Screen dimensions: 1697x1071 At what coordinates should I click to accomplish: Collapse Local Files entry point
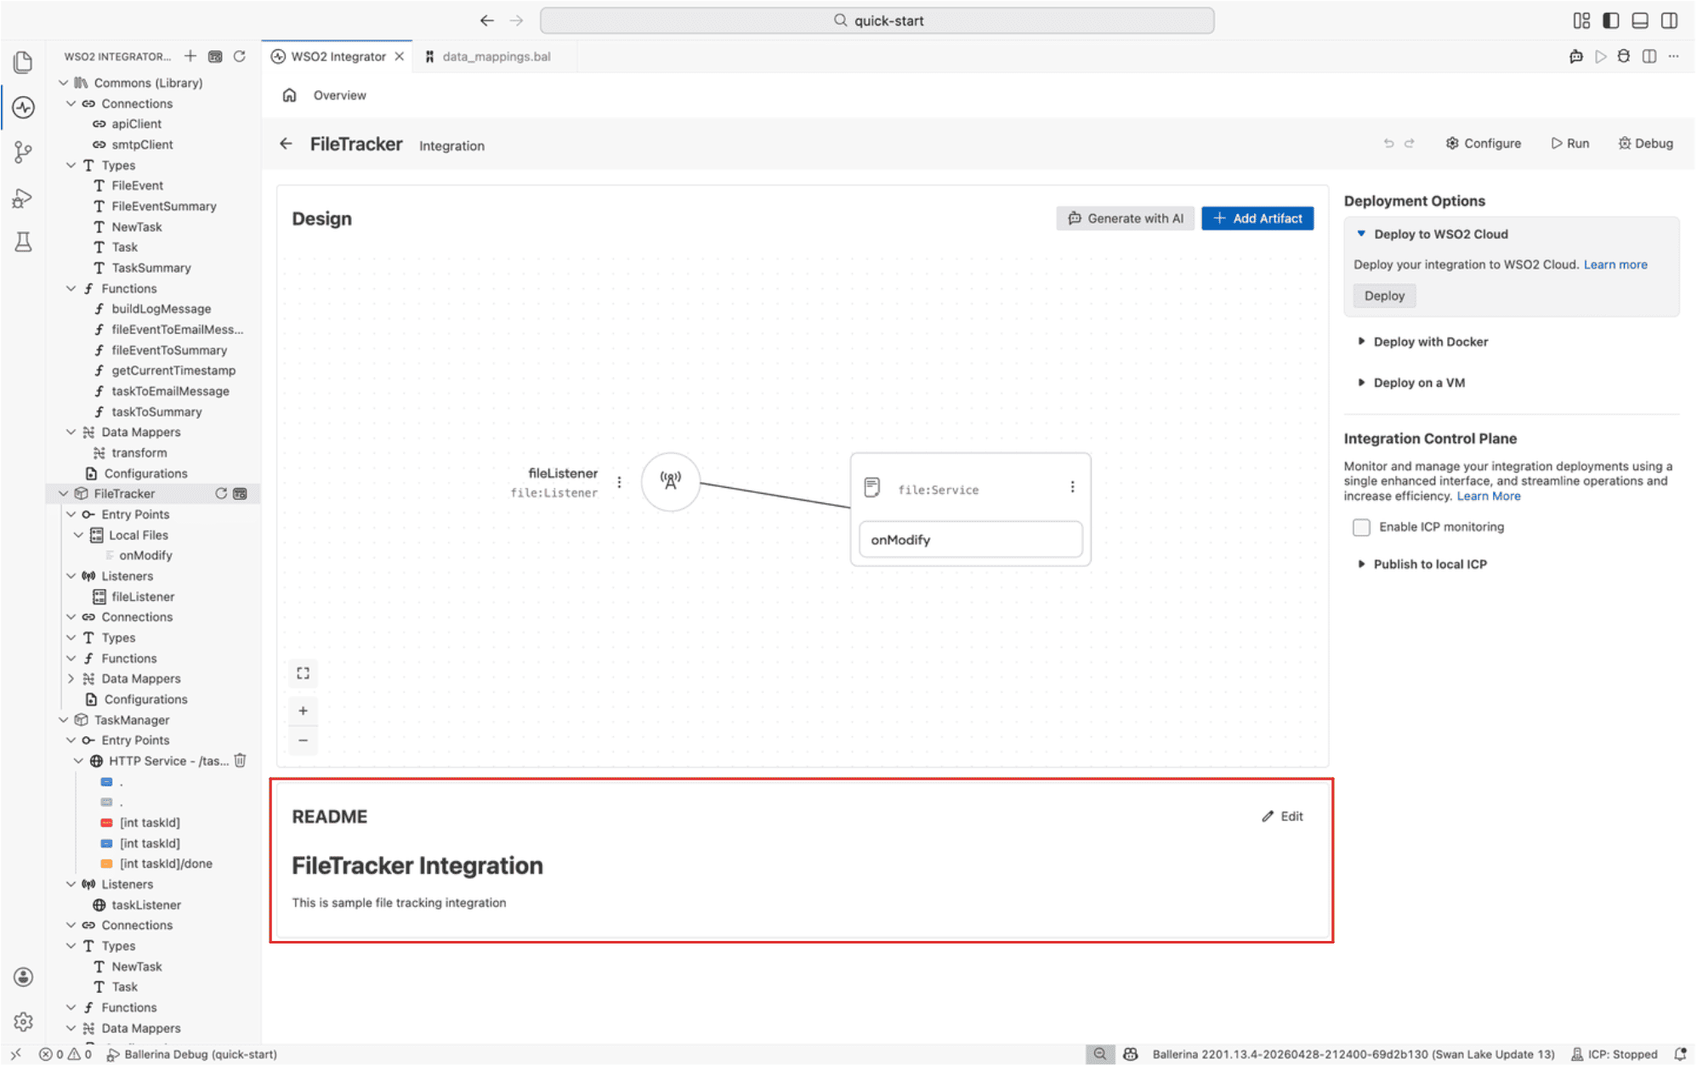tap(78, 535)
